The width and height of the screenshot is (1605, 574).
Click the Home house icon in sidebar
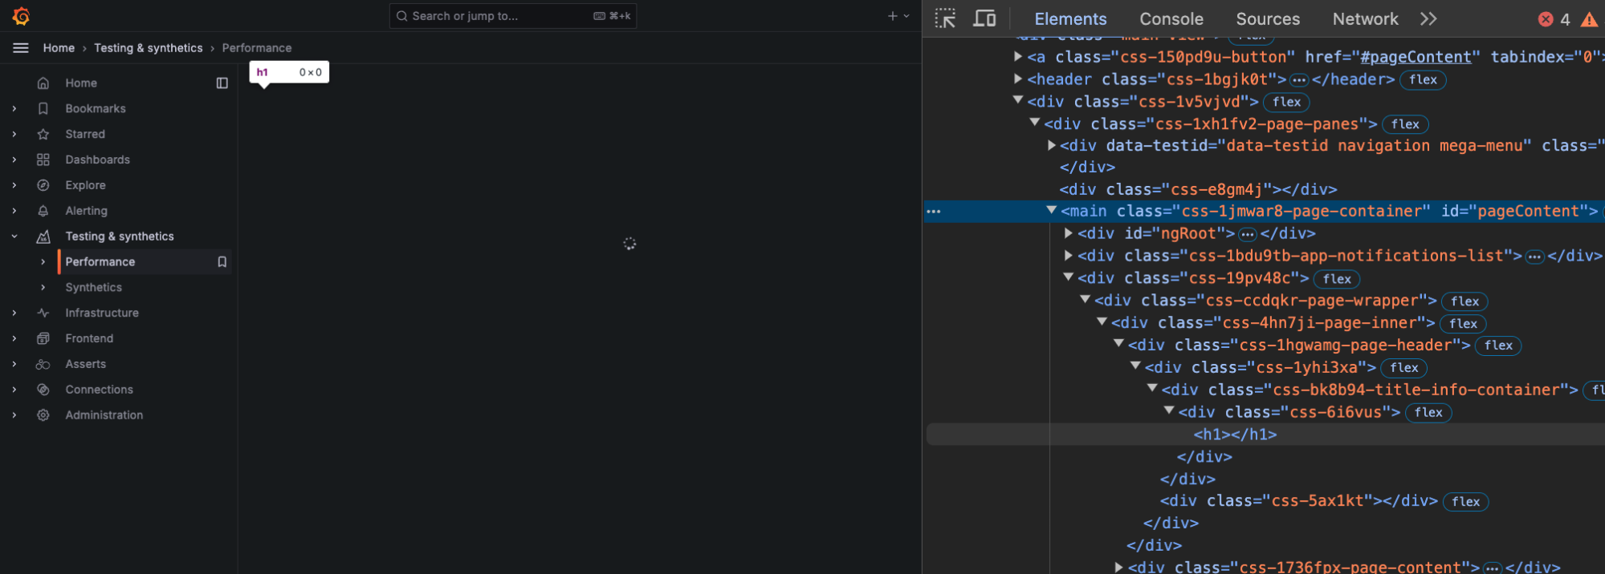click(43, 83)
